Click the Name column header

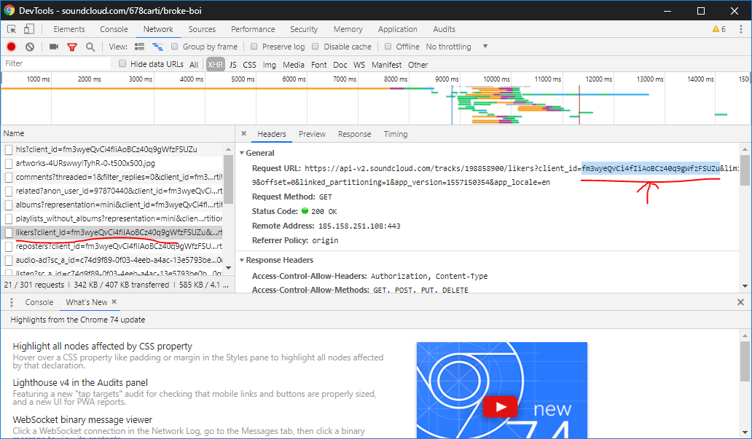[x=117, y=133]
